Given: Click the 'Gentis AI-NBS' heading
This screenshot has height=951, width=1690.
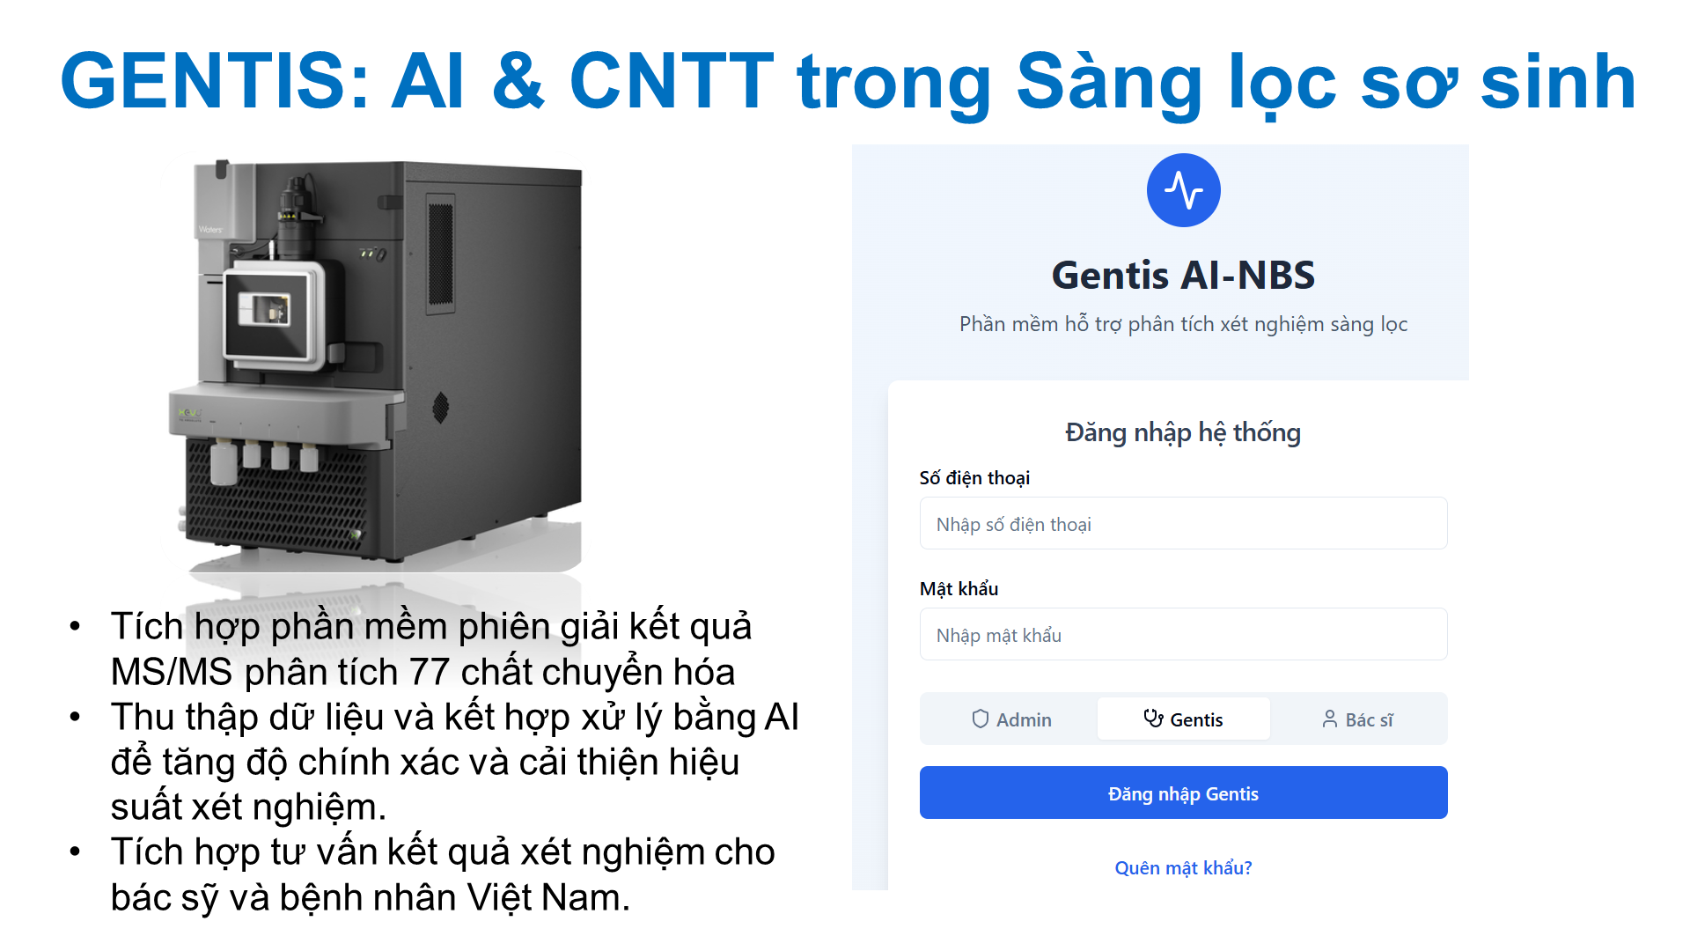Looking at the screenshot, I should [x=1183, y=275].
